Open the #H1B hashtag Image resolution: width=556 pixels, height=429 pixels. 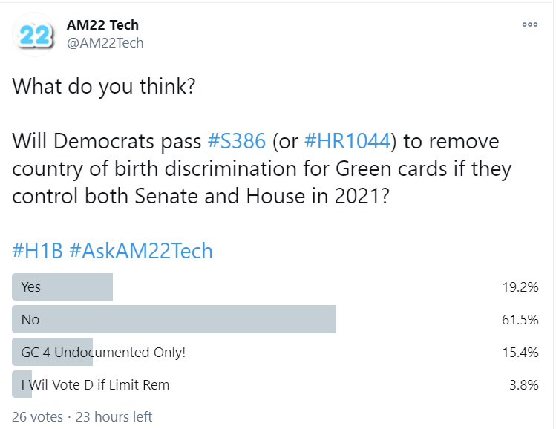38,251
